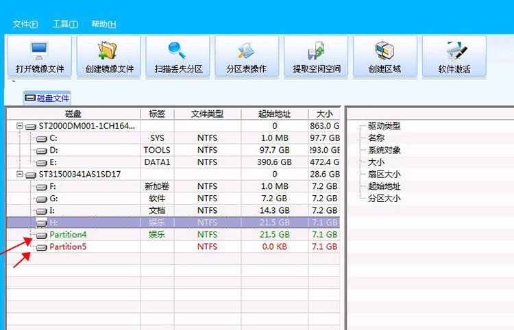This screenshot has height=330, width=514.
Task: Open the 帮助(H) menu
Action: click(x=103, y=24)
